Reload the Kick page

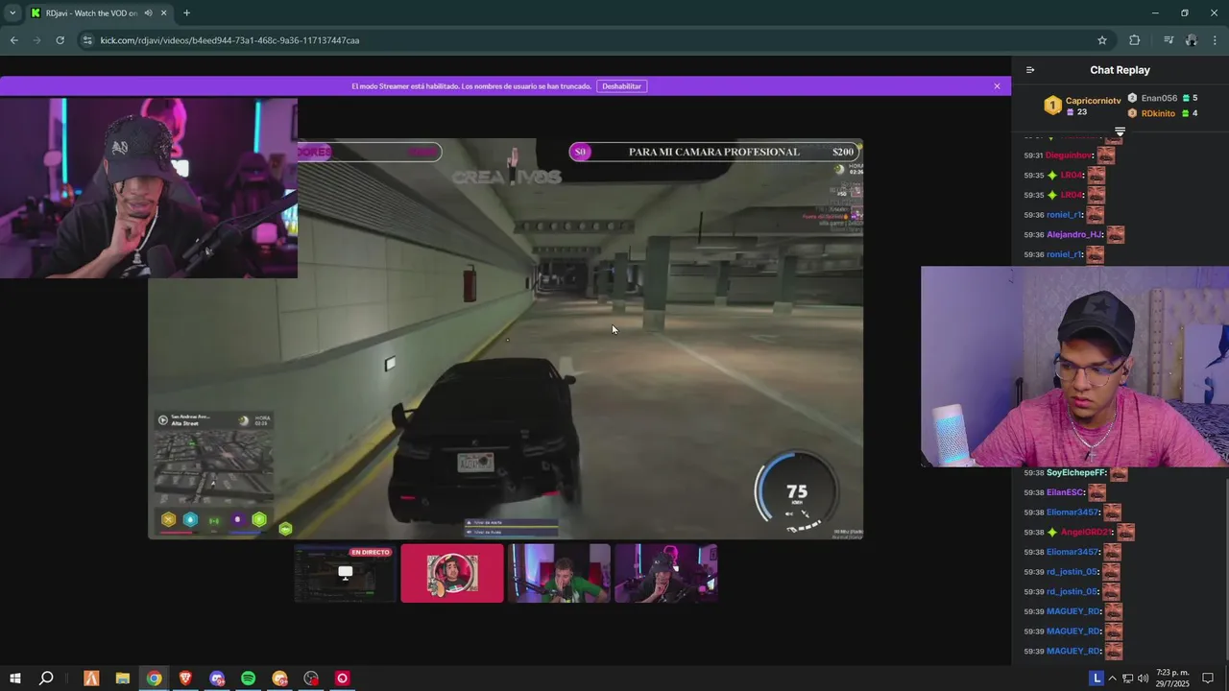60,40
